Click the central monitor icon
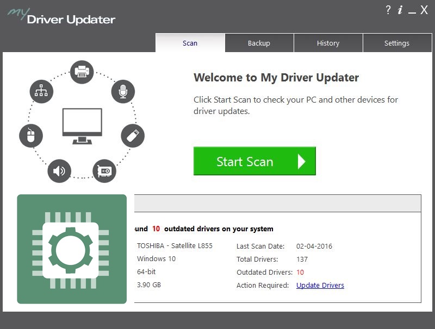Screen dimensions: 435x329 pyautogui.click(x=82, y=126)
